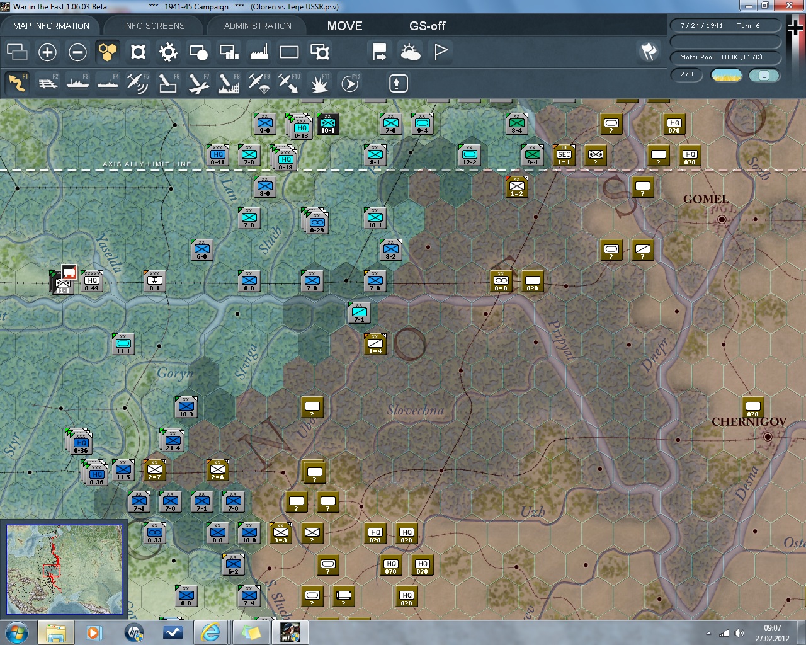Select the F1 move mode
The image size is (806, 645).
pyautogui.click(x=17, y=83)
